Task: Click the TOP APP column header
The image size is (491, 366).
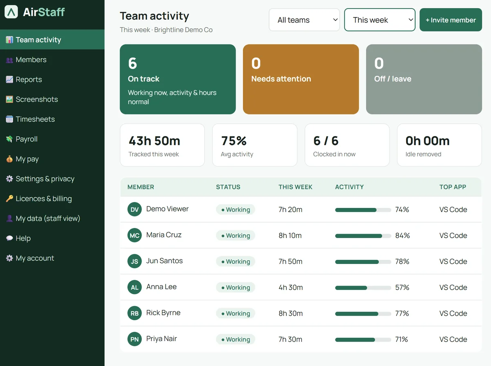Action: point(453,187)
